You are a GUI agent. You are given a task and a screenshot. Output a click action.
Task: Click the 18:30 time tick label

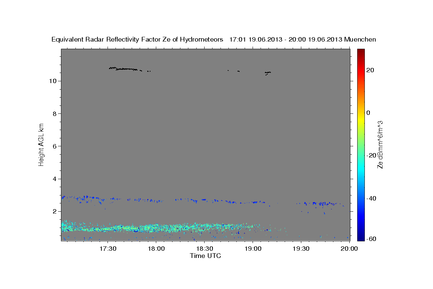coord(204,249)
